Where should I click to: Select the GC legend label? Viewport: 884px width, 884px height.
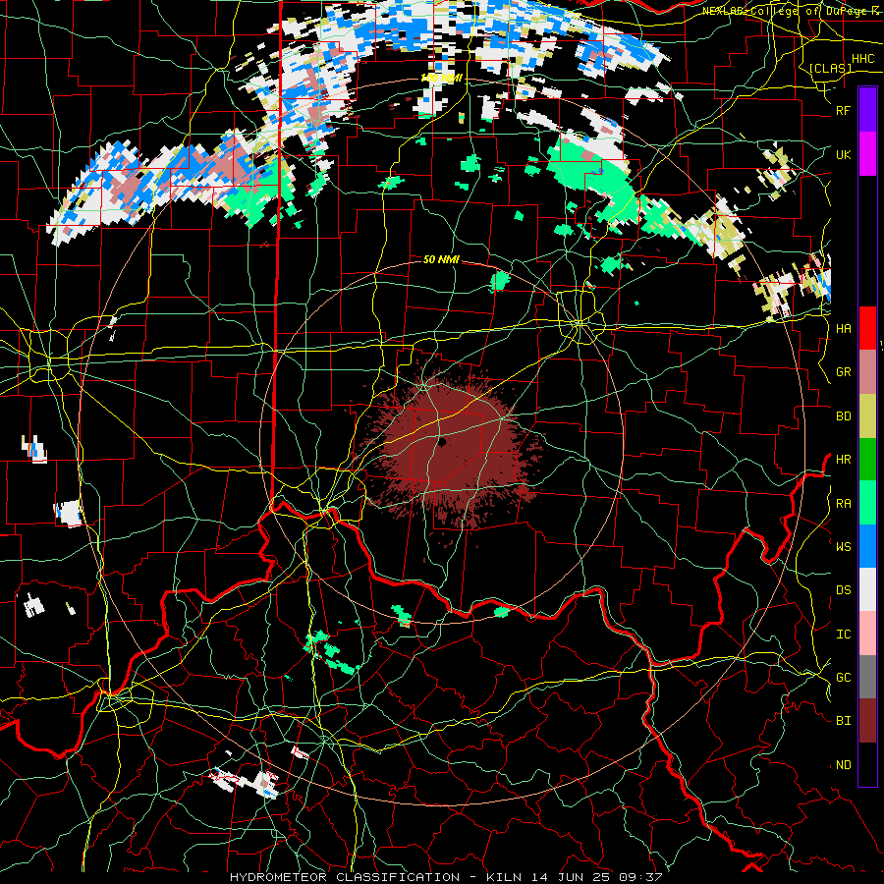843,677
